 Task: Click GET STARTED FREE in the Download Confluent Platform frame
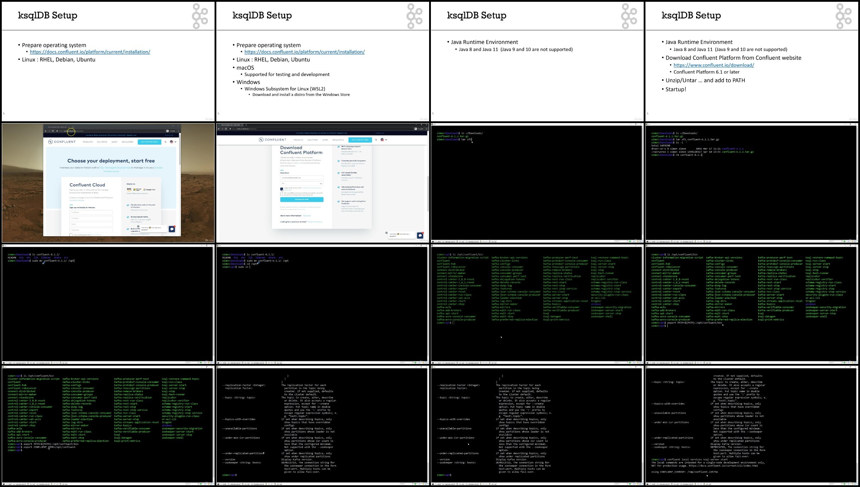pos(360,140)
